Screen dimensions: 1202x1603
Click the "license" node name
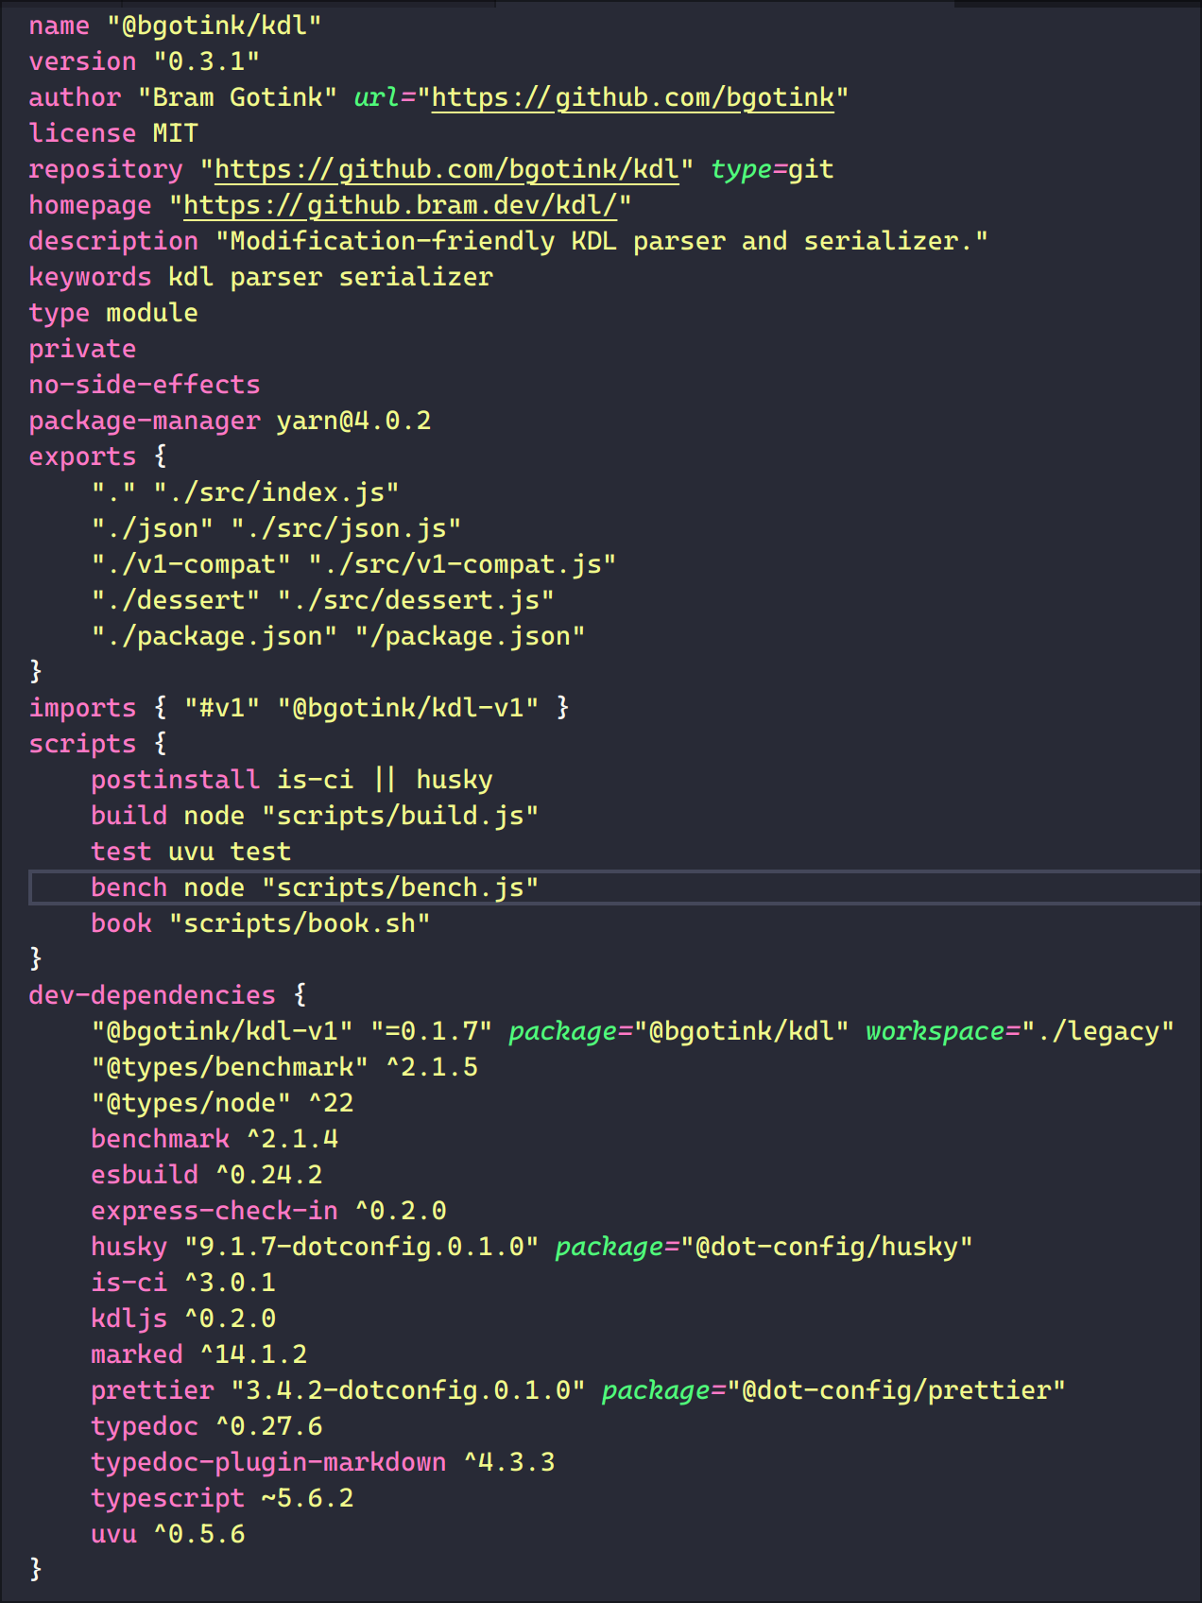click(x=82, y=133)
